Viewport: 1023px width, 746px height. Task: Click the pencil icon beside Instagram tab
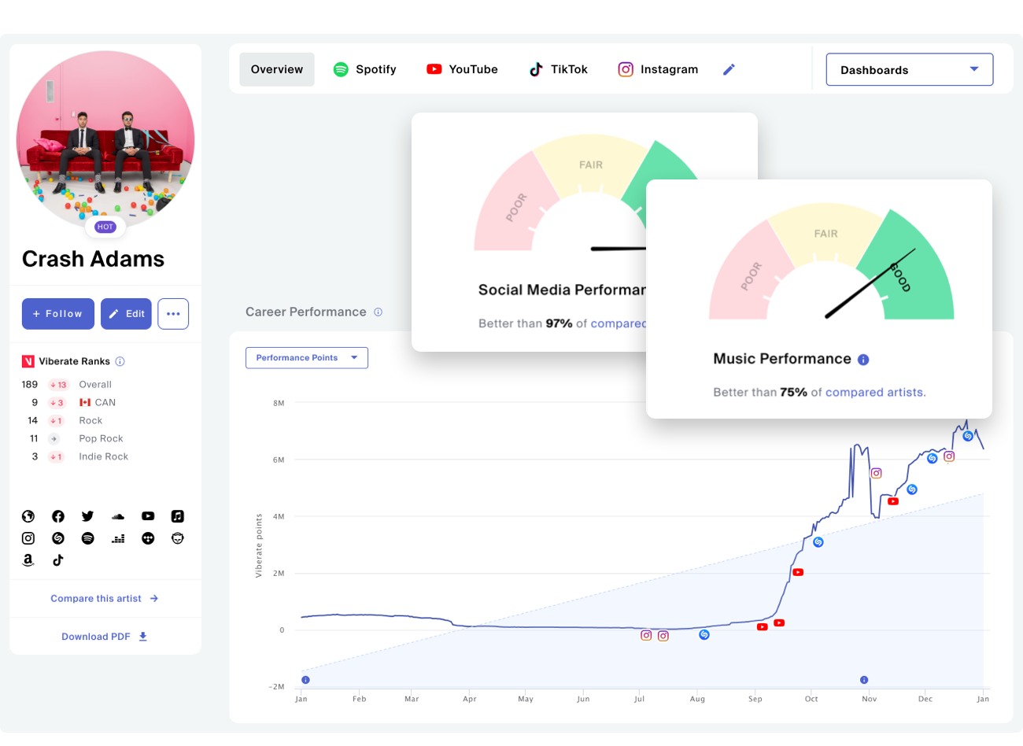pos(729,69)
